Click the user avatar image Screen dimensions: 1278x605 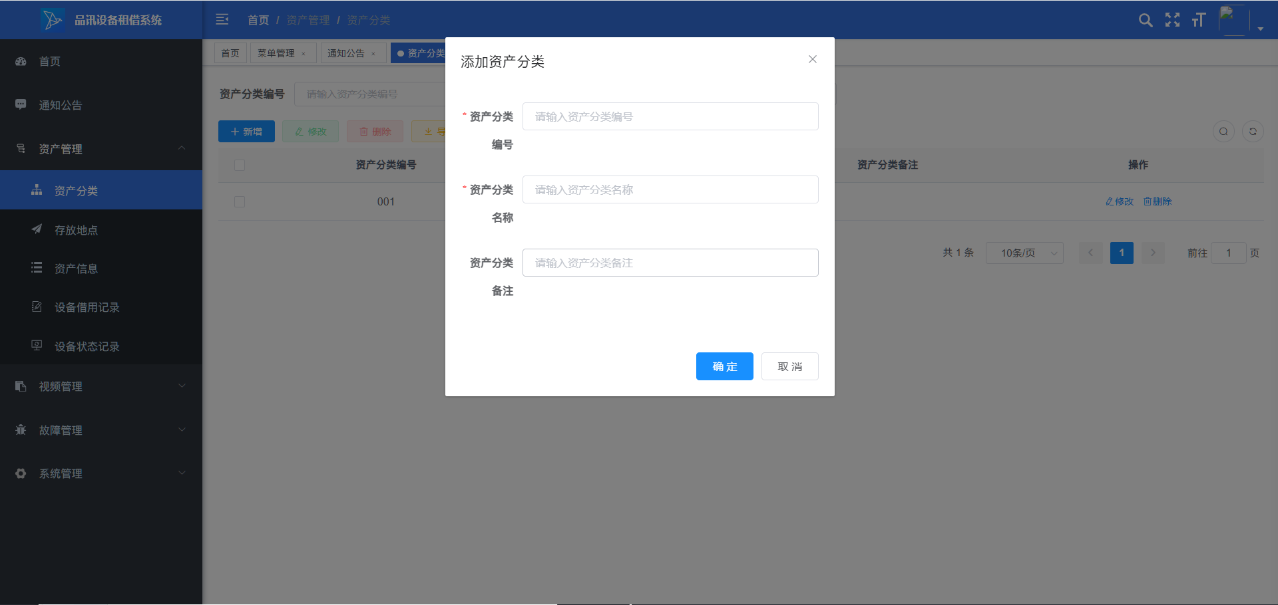(1233, 20)
